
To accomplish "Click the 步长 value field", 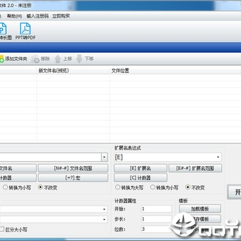I will coord(157,219).
